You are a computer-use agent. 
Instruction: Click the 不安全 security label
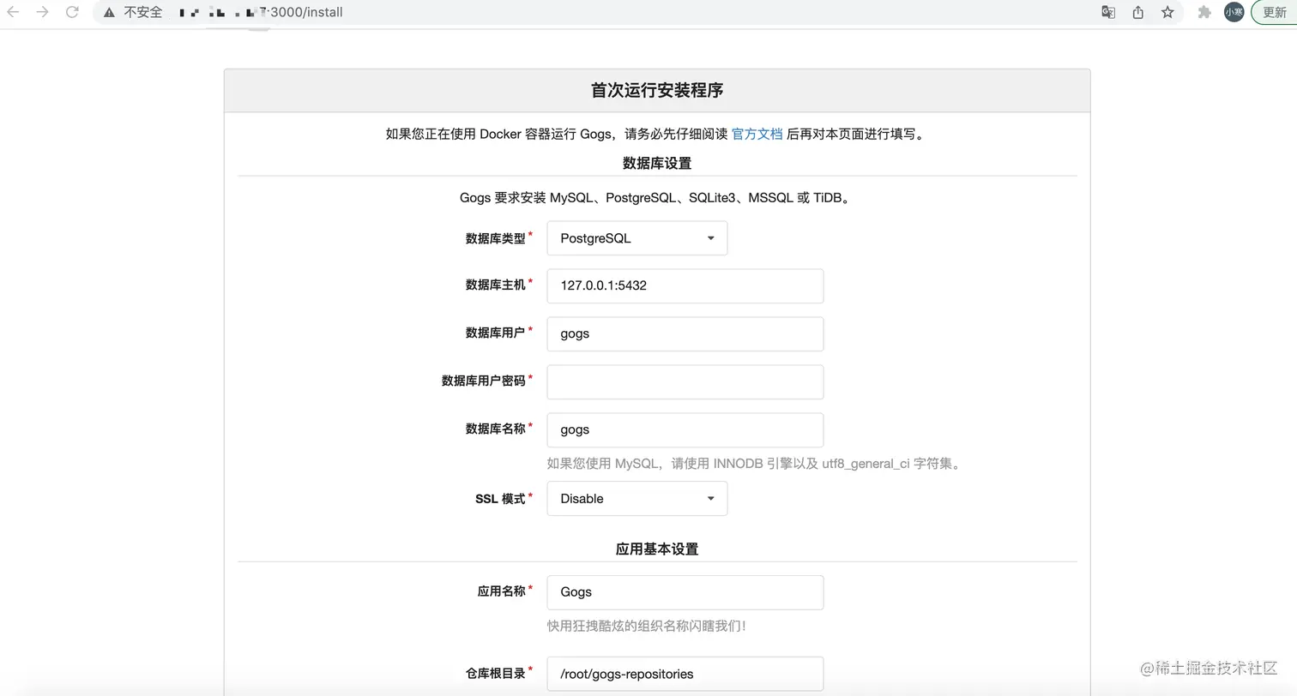143,13
